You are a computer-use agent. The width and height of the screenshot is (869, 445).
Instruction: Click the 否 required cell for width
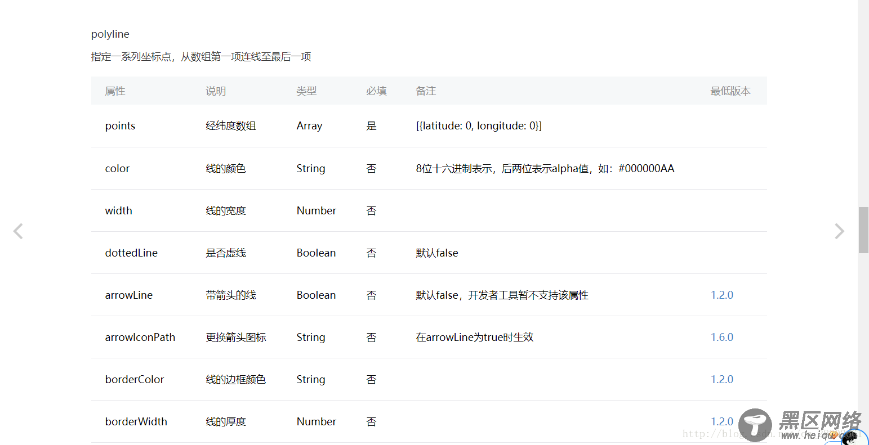pos(371,210)
